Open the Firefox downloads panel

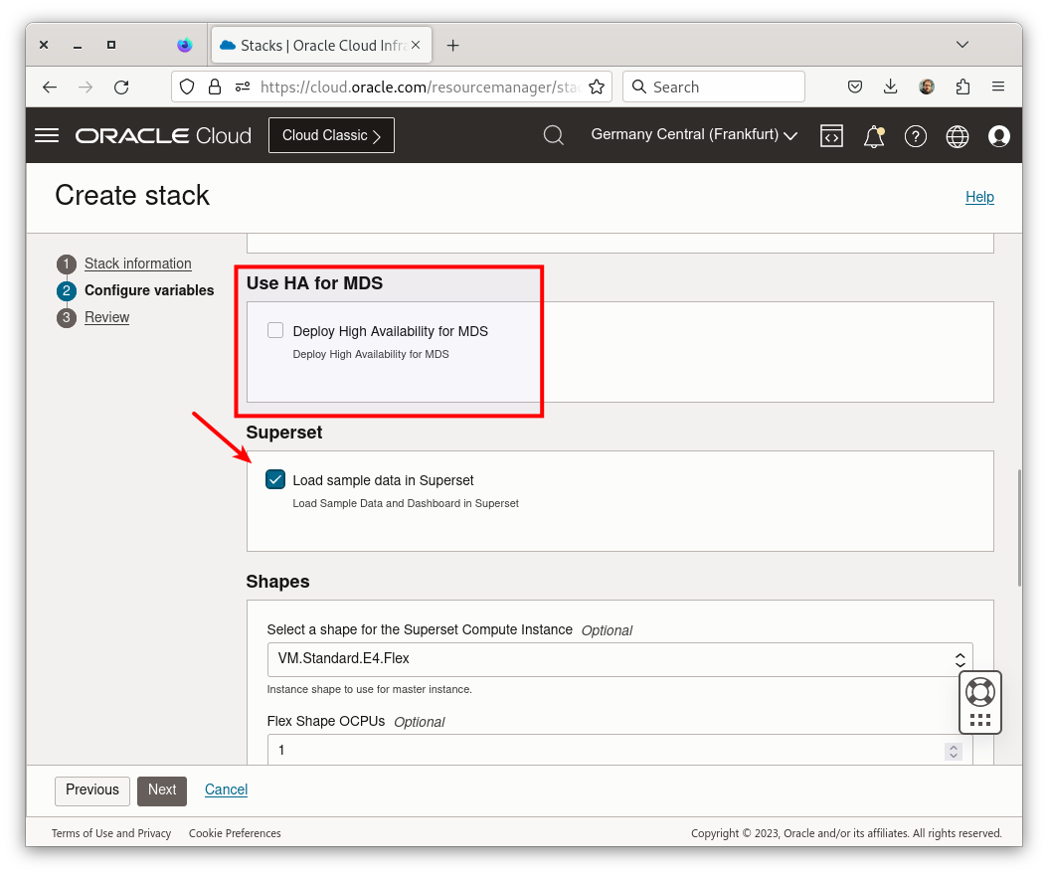tap(890, 87)
